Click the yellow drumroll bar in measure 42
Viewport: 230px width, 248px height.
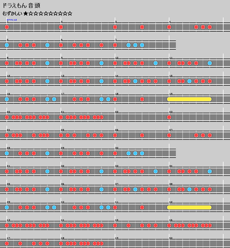pyautogui.click(x=189, y=207)
